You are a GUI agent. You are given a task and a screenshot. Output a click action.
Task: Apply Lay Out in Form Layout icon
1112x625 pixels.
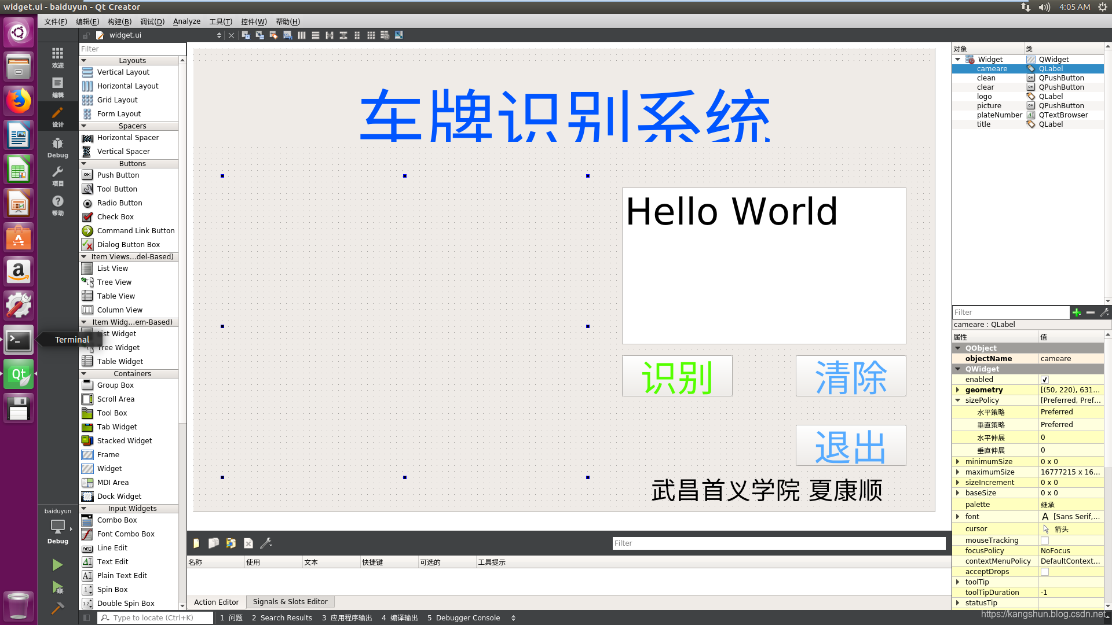pyautogui.click(x=357, y=35)
